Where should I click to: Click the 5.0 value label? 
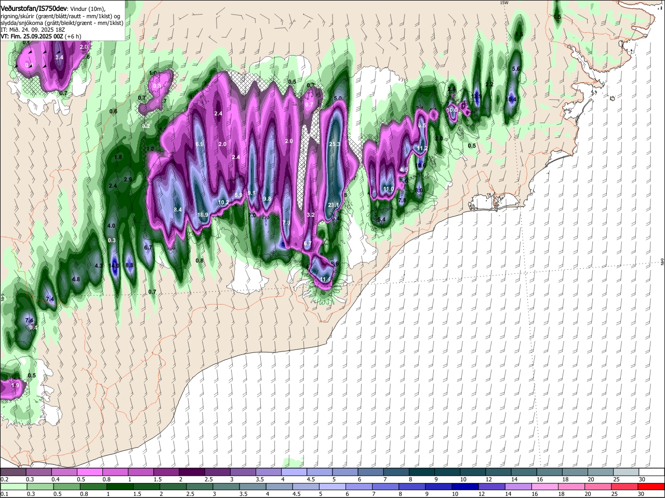(x=338, y=98)
